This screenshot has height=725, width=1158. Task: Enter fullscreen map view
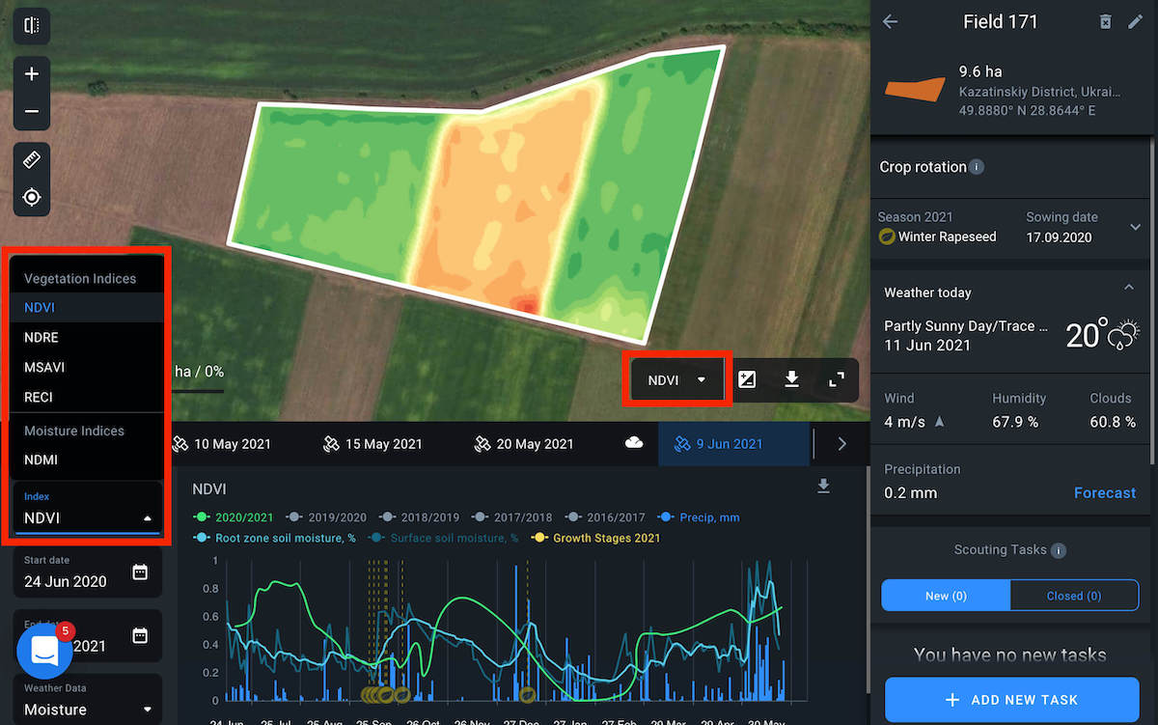[837, 379]
